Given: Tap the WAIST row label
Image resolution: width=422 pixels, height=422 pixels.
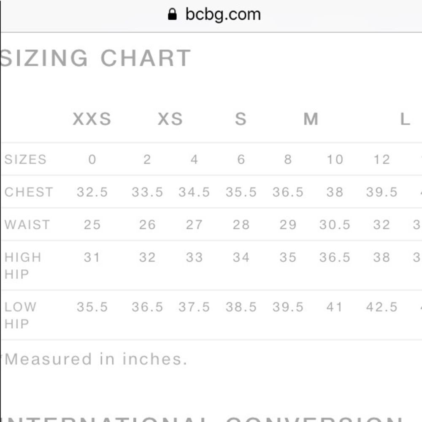Looking at the screenshot, I should coord(27,225).
